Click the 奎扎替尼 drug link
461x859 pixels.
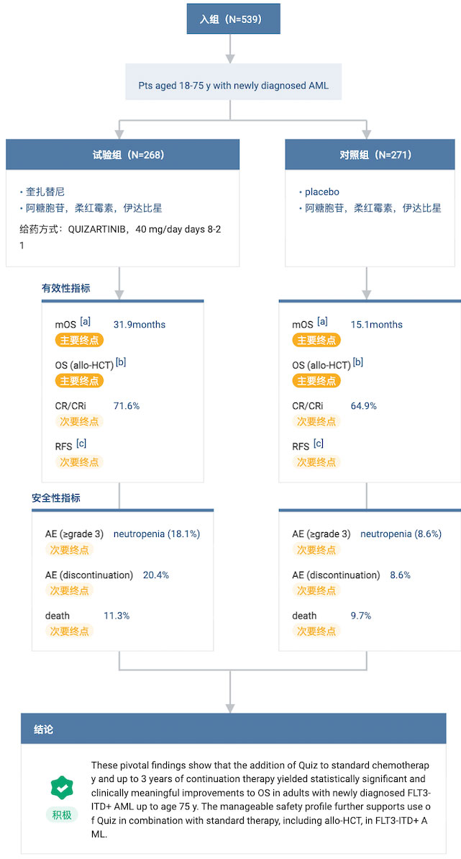point(45,192)
